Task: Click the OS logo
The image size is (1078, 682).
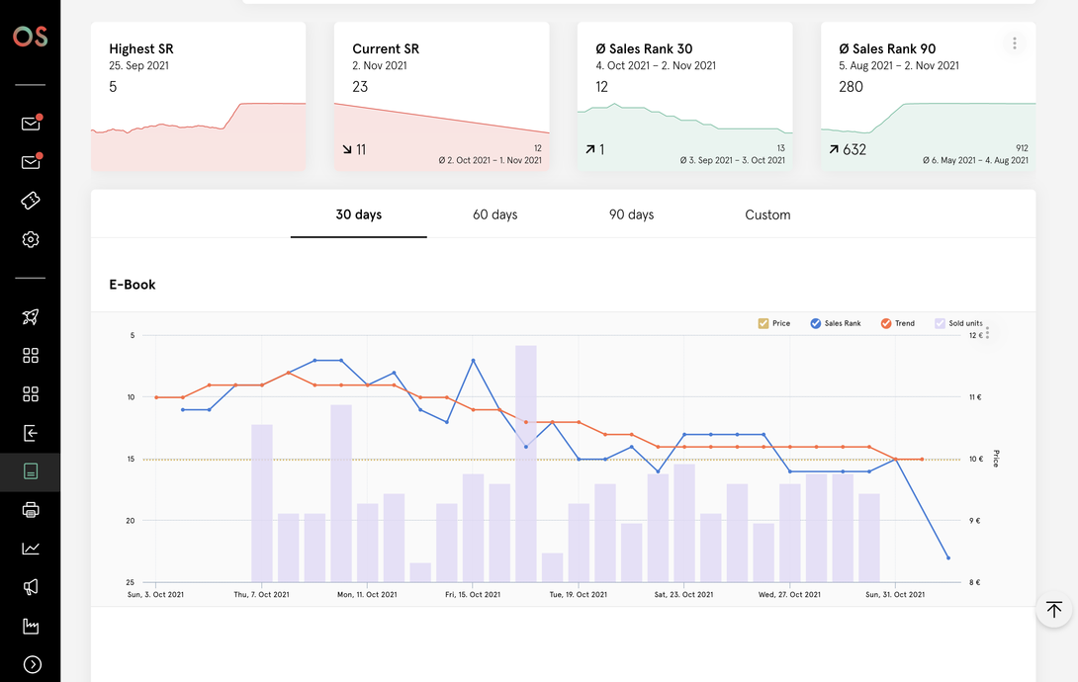Action: point(30,37)
